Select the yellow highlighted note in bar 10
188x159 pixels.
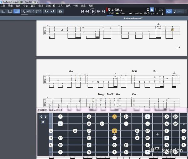tap(173, 30)
